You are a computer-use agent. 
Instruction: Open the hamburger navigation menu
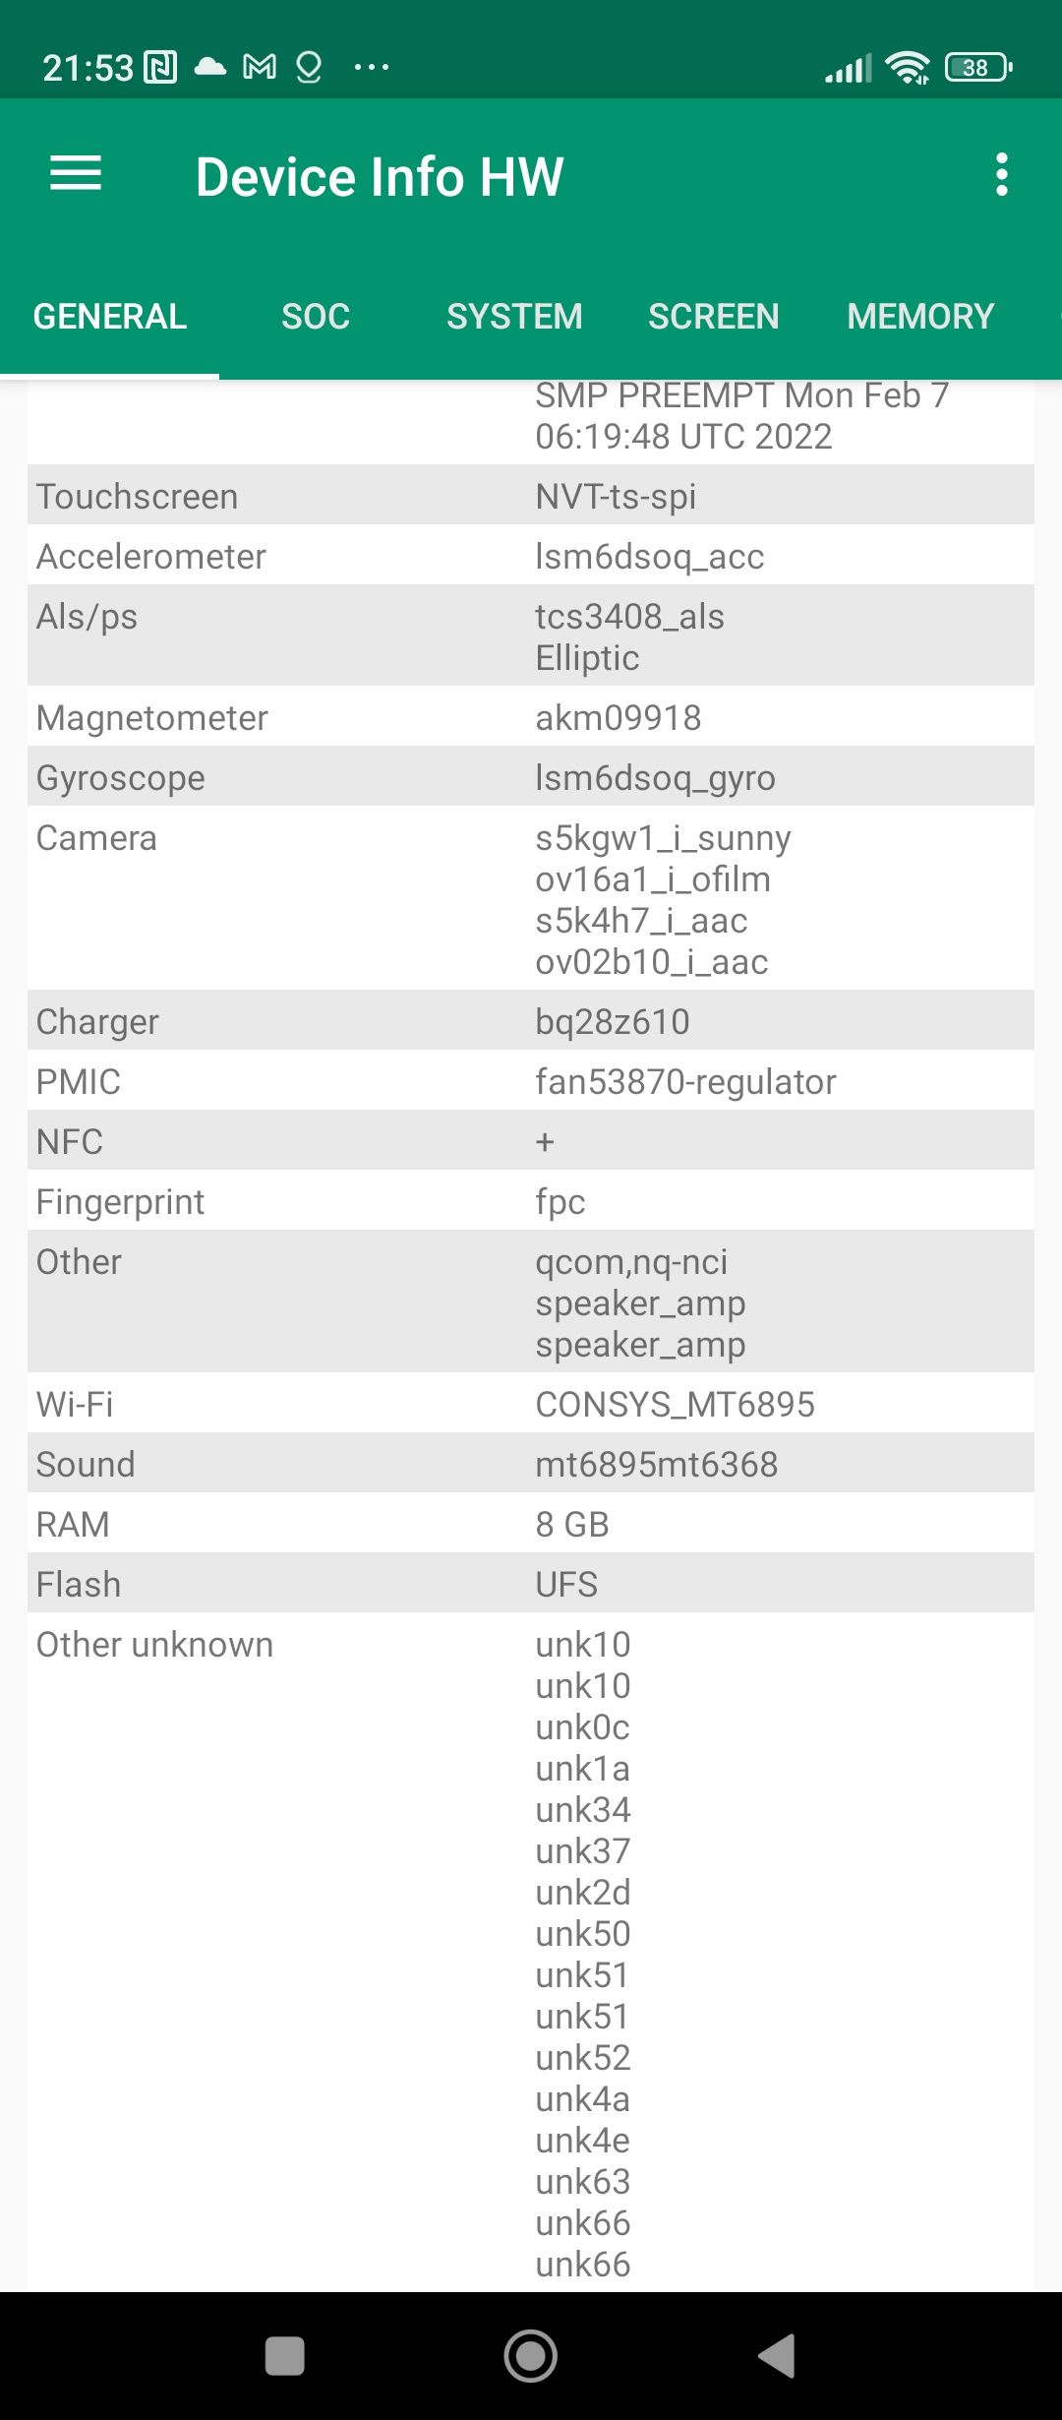tap(76, 174)
